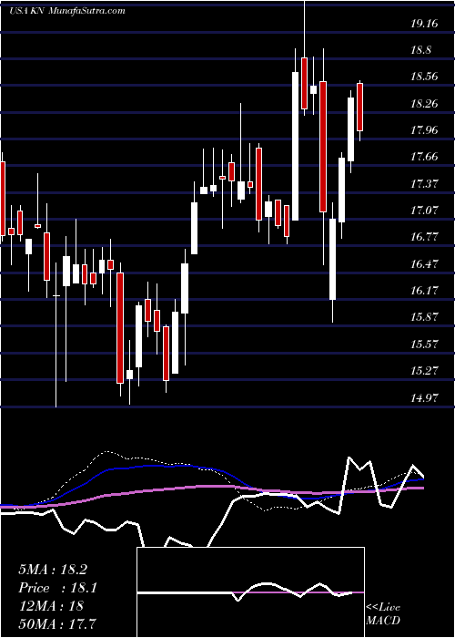Image resolution: width=455 pixels, height=638 pixels.
Task: Select the 18.56 price axis label
Action: (x=424, y=76)
